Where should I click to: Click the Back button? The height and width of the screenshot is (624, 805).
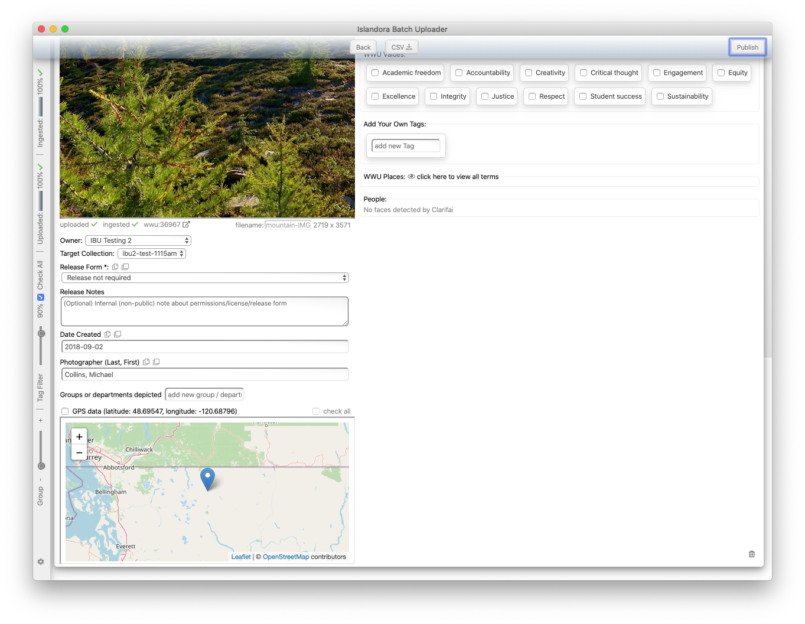click(363, 47)
